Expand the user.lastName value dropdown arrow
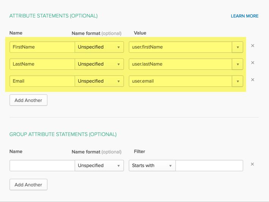Screen dimensions: 269x202 (238, 64)
